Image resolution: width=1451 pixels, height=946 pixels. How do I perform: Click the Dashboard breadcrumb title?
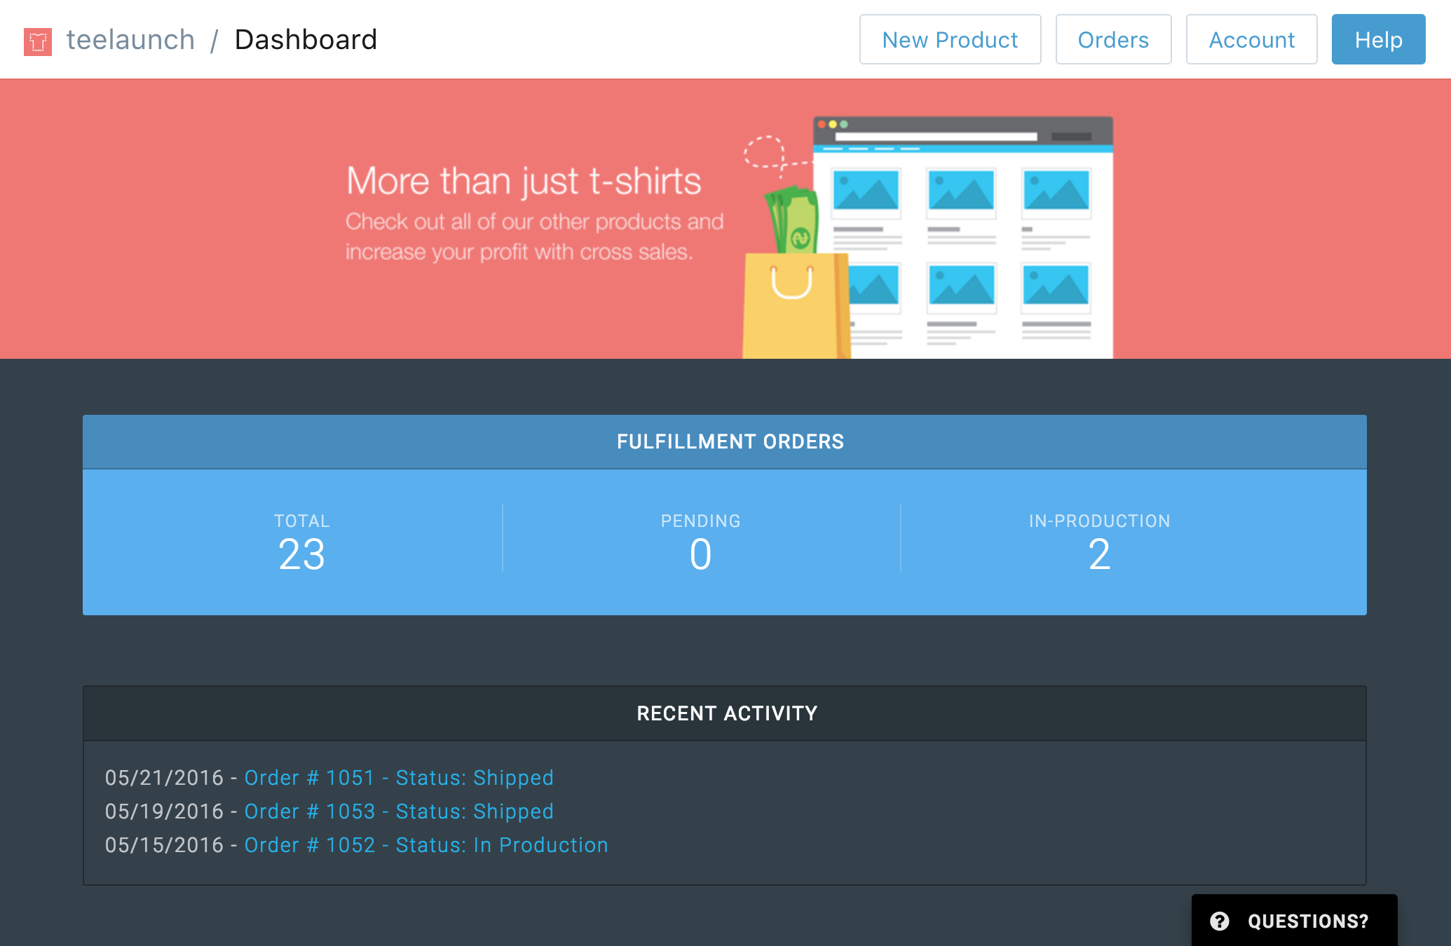tap(306, 40)
